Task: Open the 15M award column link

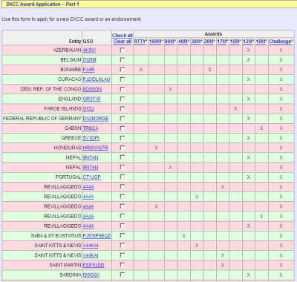Action: [x=235, y=42]
